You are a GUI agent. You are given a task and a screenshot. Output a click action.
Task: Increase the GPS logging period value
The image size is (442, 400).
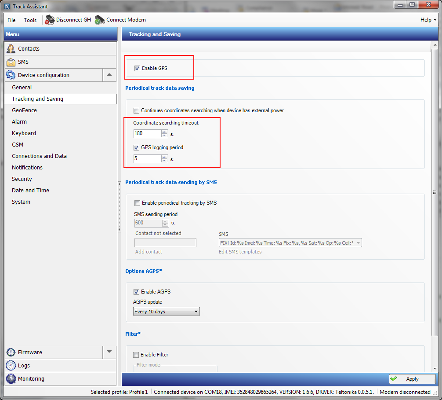[x=164, y=157]
